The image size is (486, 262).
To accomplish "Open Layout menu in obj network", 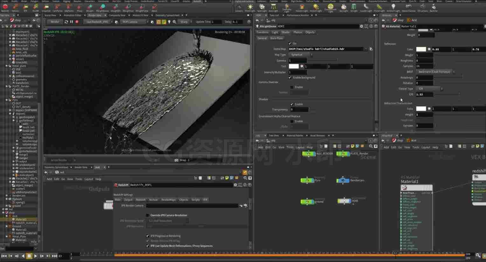I will pos(300,147).
